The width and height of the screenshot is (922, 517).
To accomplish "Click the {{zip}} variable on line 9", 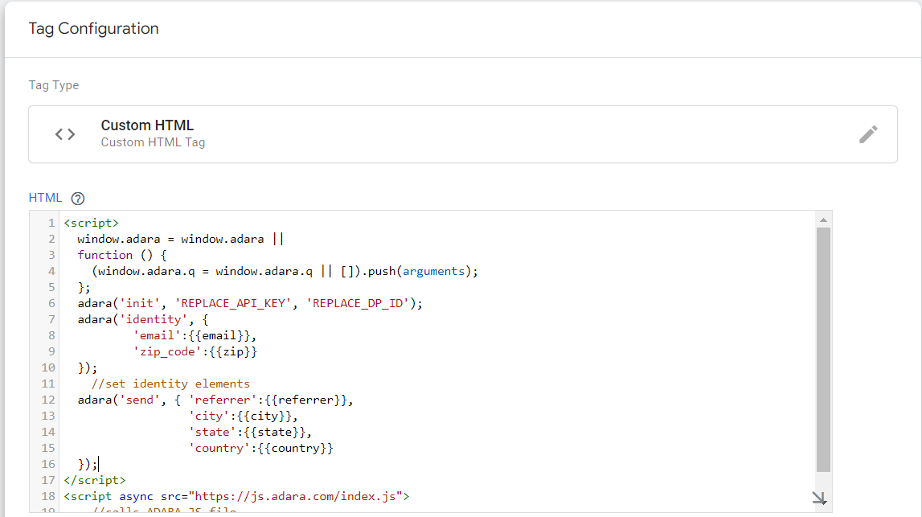I will click(x=233, y=351).
